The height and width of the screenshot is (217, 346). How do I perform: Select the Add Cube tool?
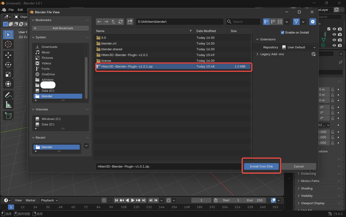[8, 116]
